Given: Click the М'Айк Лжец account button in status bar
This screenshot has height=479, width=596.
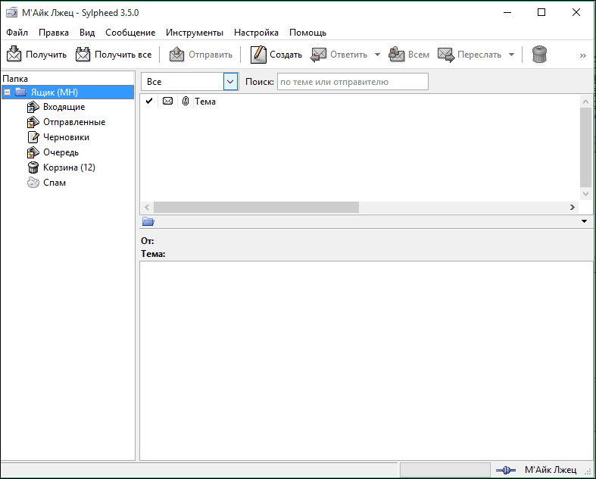Looking at the screenshot, I should tap(551, 471).
